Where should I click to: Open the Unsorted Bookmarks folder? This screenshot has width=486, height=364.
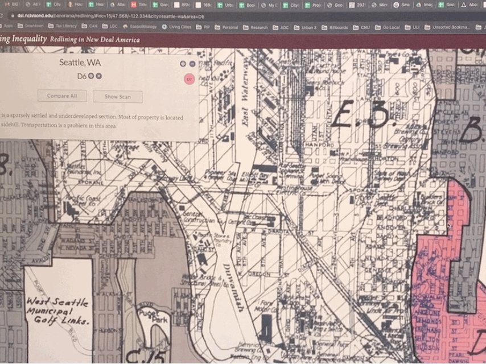447,28
